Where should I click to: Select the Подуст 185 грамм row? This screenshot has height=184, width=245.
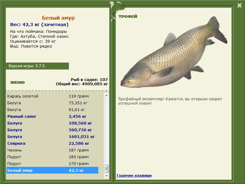[52, 157]
